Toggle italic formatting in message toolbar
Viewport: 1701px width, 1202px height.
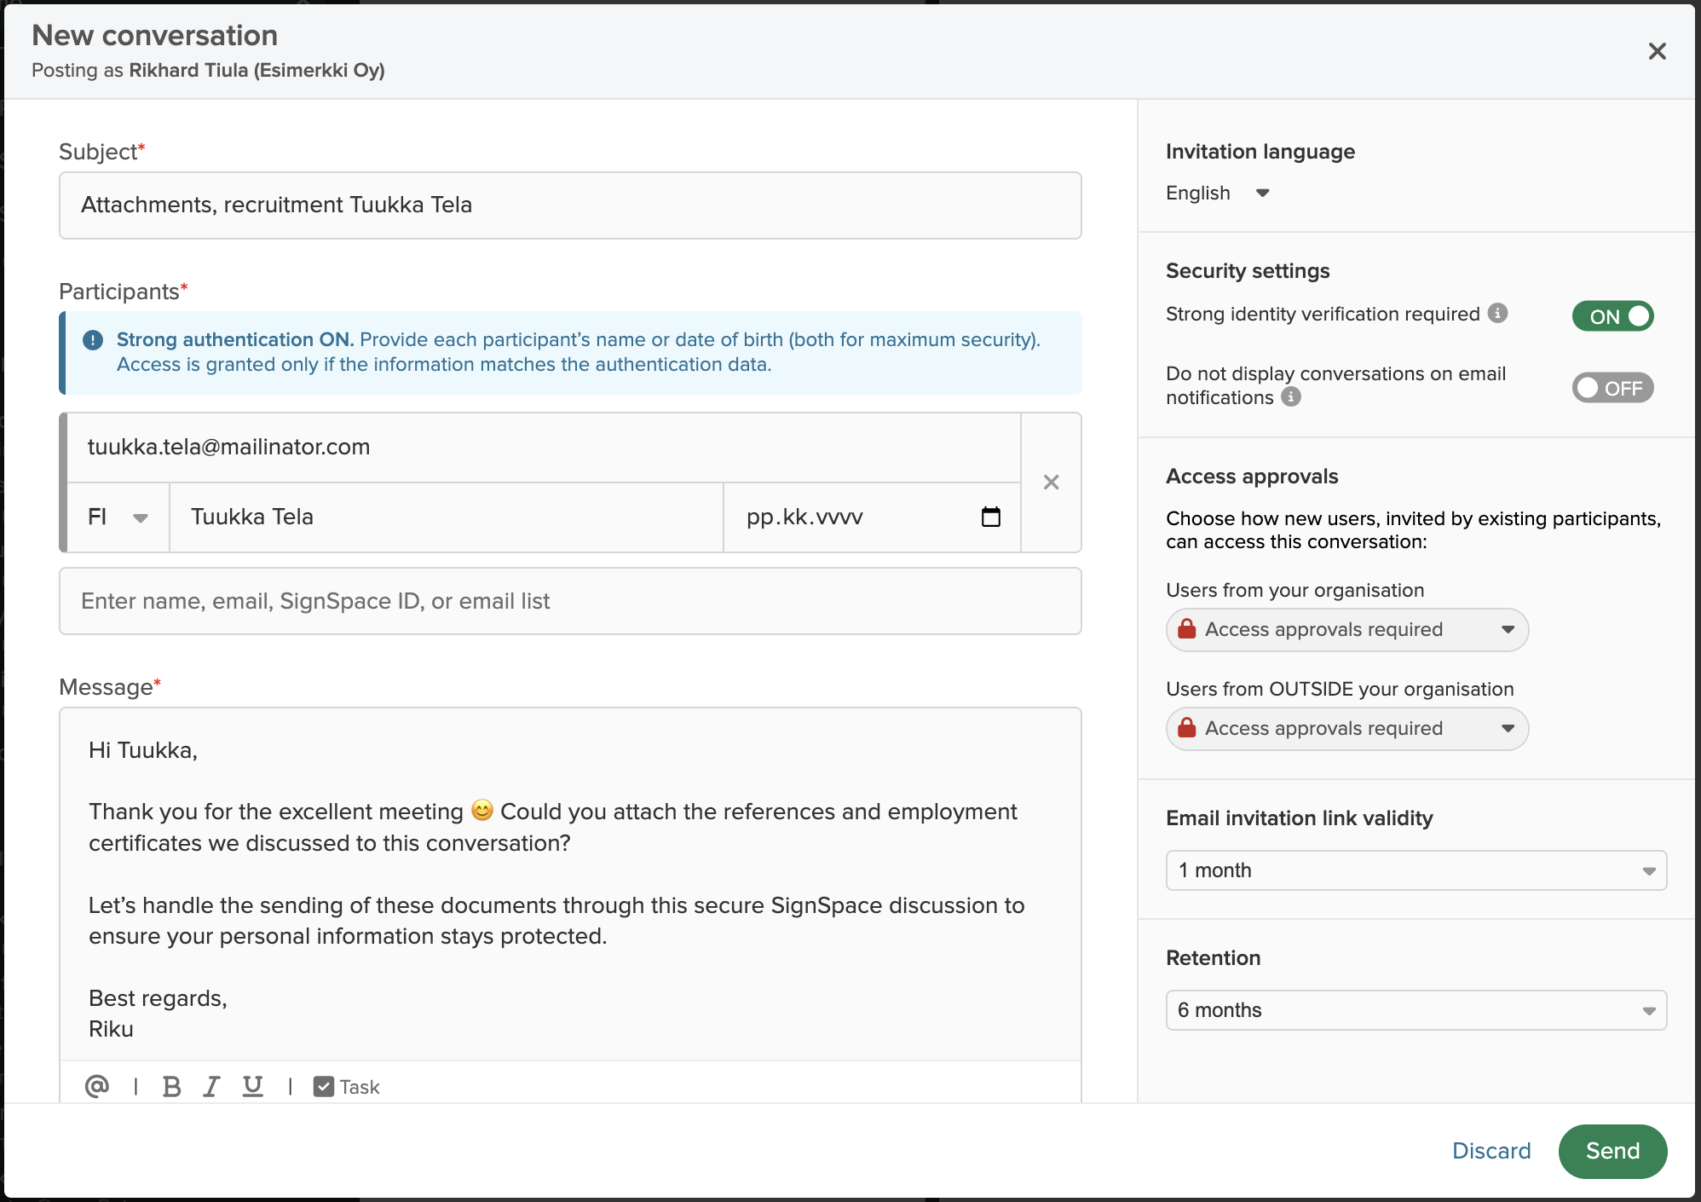211,1086
